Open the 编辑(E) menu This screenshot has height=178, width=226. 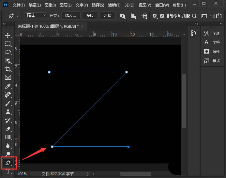click(x=35, y=5)
